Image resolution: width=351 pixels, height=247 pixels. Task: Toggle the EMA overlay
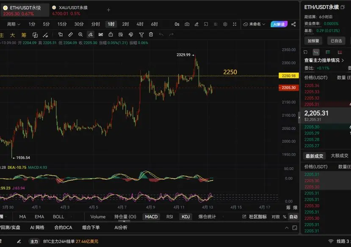39,217
